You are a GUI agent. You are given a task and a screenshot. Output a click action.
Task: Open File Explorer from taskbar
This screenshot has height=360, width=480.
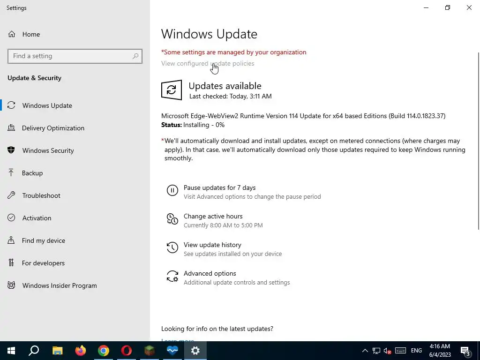pyautogui.click(x=57, y=351)
